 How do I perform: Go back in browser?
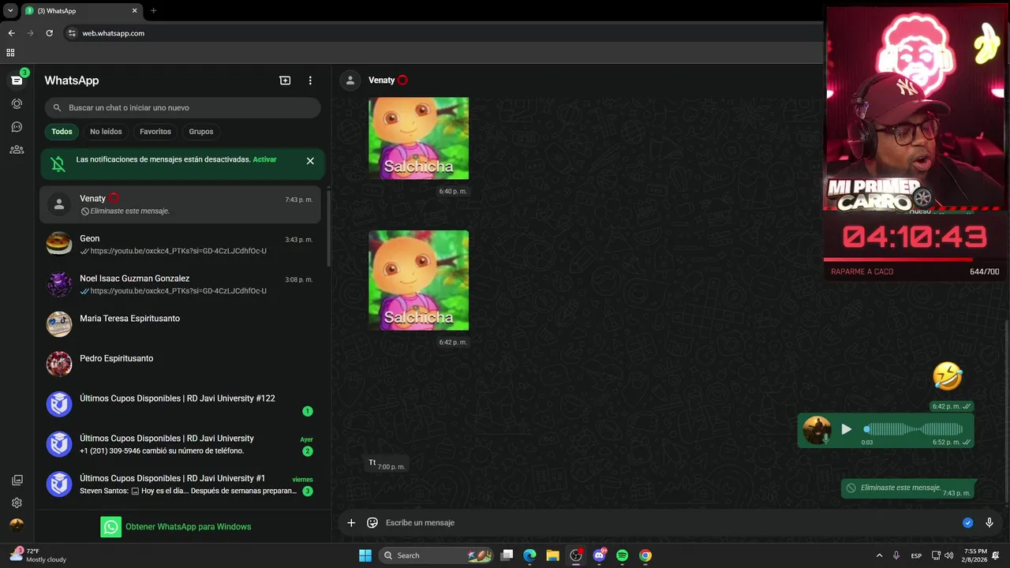click(11, 33)
